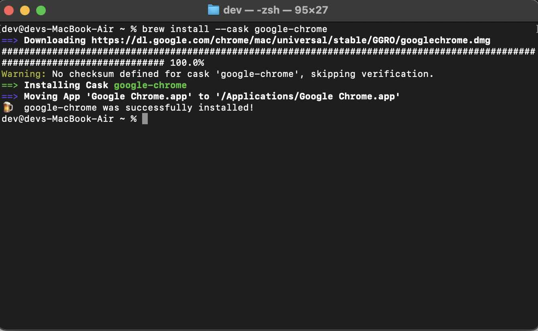The width and height of the screenshot is (538, 331).
Task: Click the folder proxy icon in the title bar
Action: click(x=214, y=10)
